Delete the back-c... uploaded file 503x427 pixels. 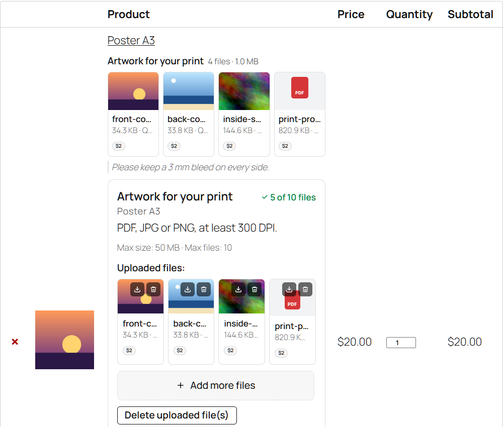click(x=204, y=289)
